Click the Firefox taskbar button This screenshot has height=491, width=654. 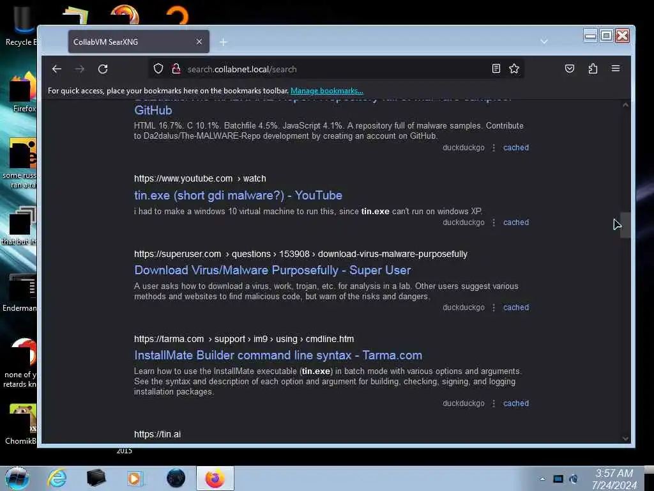click(215, 478)
